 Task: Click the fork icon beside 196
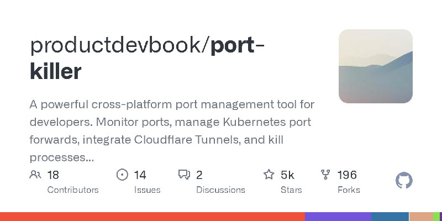[325, 175]
